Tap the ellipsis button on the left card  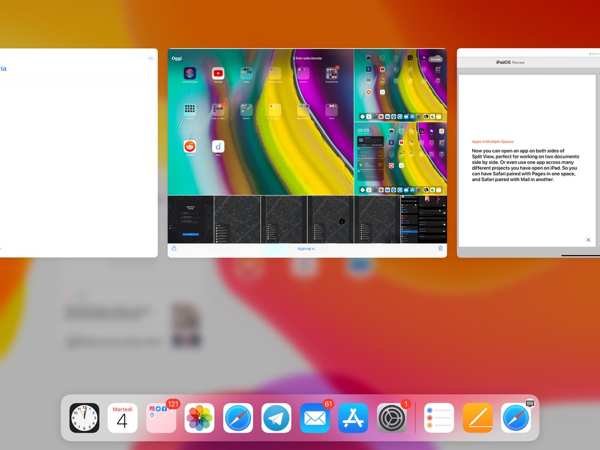pos(151,59)
